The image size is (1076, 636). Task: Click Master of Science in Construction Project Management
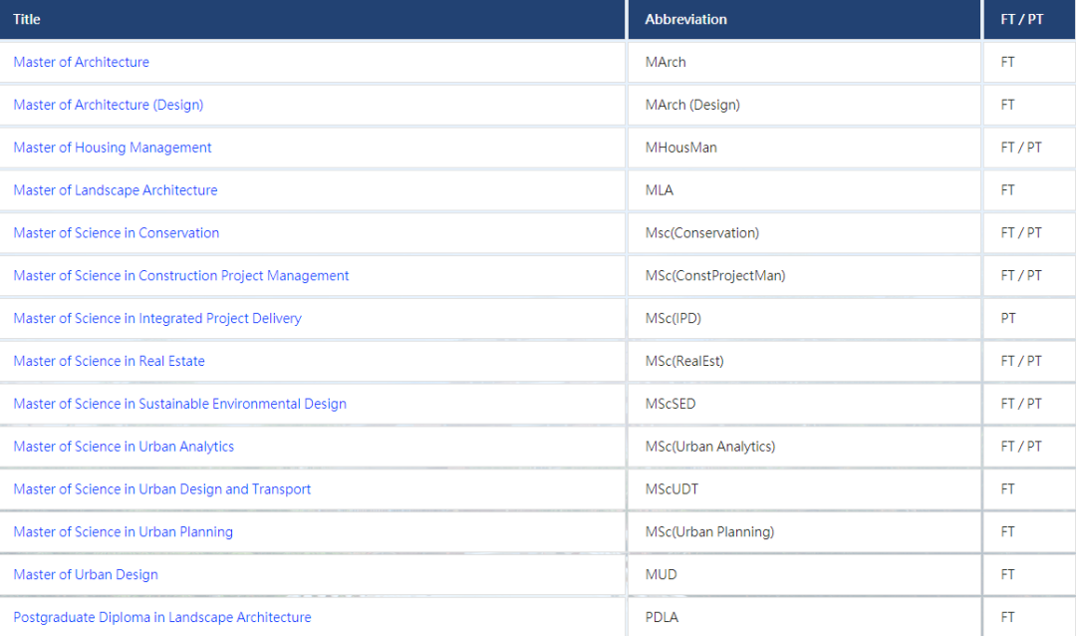pyautogui.click(x=181, y=276)
